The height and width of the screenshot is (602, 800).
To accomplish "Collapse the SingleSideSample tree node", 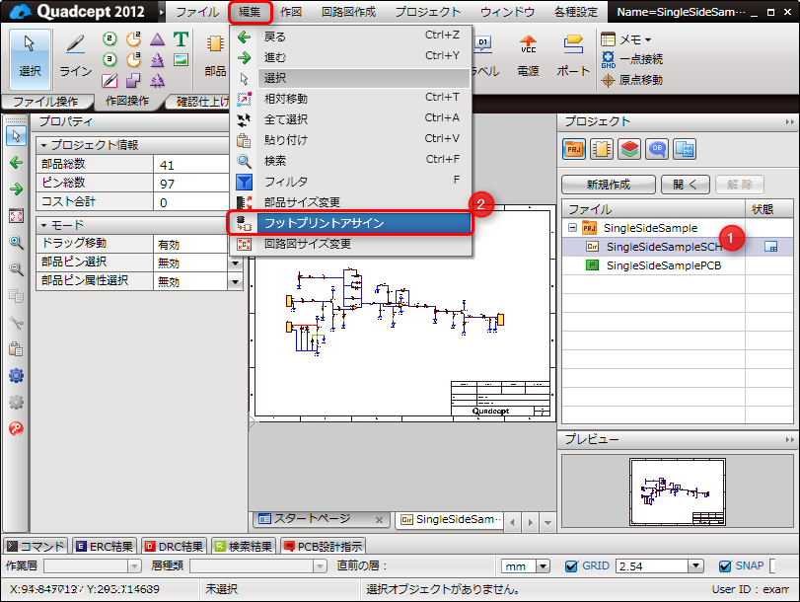I will click(572, 228).
